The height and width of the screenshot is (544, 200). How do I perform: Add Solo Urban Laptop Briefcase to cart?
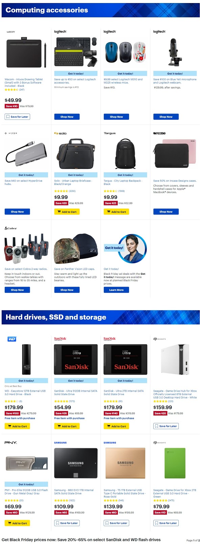pyautogui.click(x=67, y=211)
